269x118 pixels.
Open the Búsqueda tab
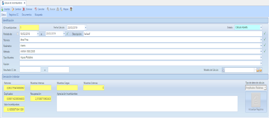click(38, 15)
